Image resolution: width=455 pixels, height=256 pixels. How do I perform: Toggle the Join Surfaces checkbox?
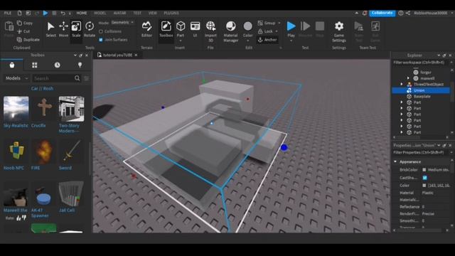point(101,40)
